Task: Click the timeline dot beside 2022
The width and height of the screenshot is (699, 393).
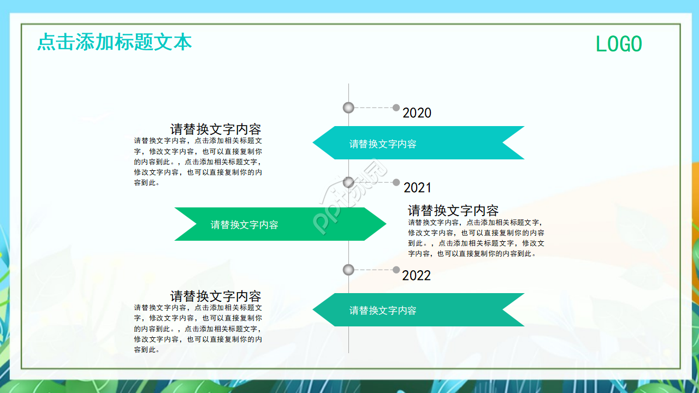Action: click(348, 269)
